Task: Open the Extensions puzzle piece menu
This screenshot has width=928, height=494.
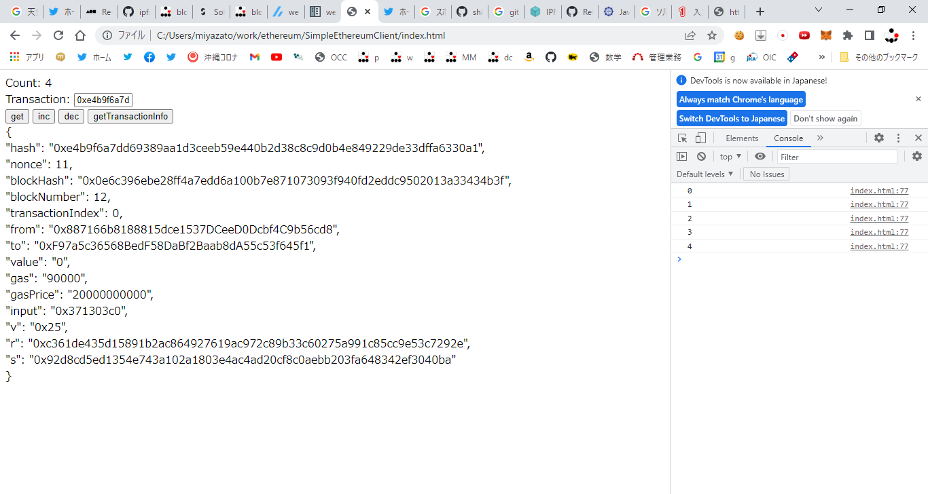Action: pos(848,35)
